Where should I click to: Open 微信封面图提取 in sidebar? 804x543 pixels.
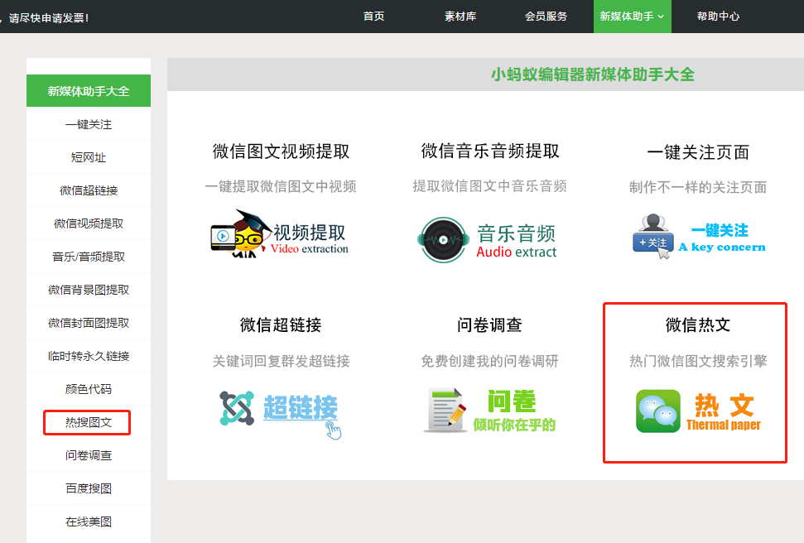coord(89,323)
